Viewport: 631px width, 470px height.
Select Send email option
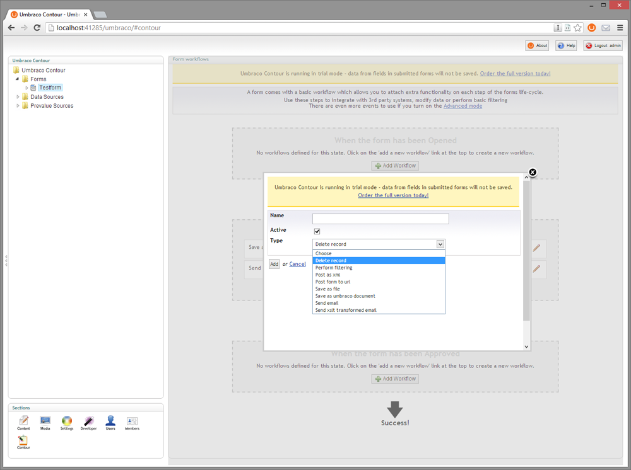click(x=379, y=303)
